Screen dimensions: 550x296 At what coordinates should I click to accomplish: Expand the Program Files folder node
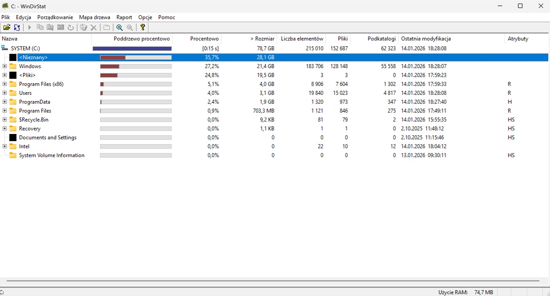pyautogui.click(x=5, y=111)
